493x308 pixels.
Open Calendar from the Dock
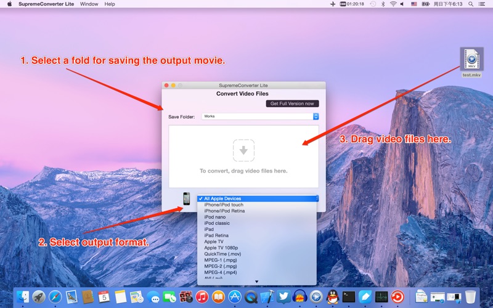click(104, 297)
